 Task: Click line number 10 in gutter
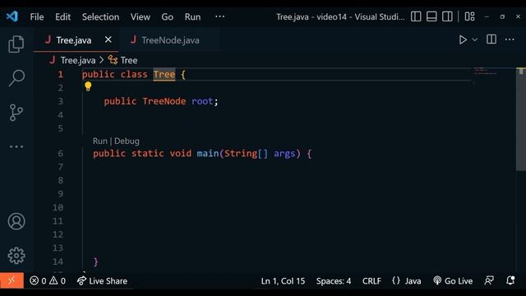click(x=58, y=208)
